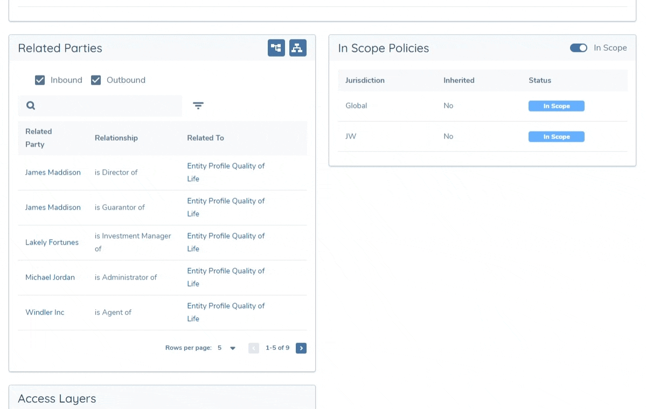The image size is (646, 409).
Task: Uncheck the Inbound checkbox
Action: (x=40, y=80)
